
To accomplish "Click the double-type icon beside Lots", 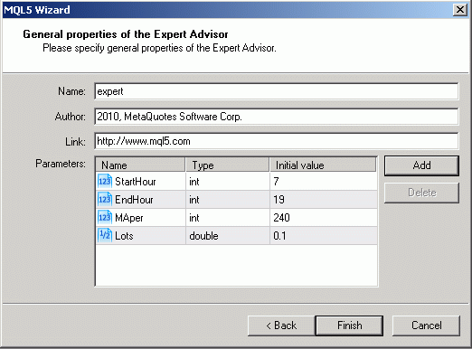I will pyautogui.click(x=105, y=235).
